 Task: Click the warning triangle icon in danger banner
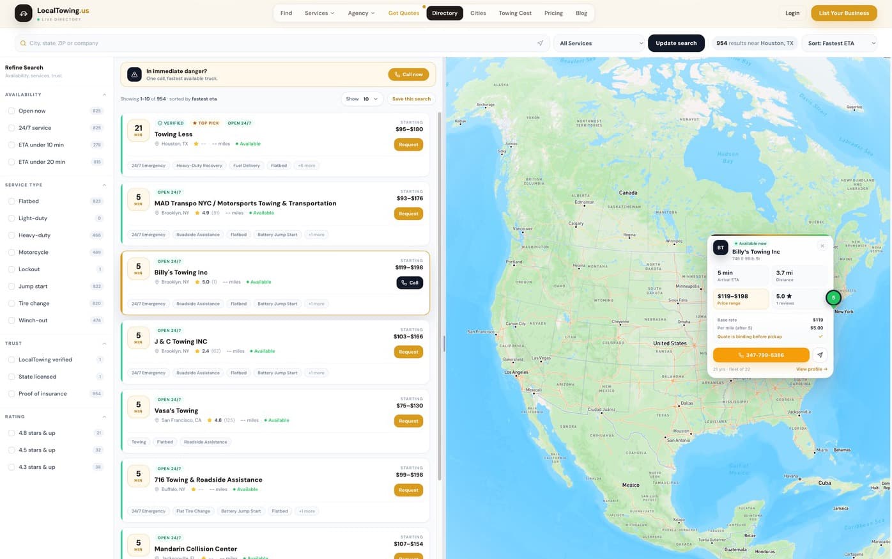(134, 75)
